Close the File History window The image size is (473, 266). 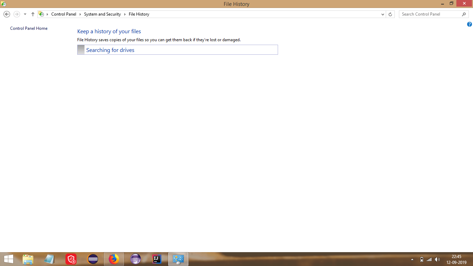(x=464, y=4)
